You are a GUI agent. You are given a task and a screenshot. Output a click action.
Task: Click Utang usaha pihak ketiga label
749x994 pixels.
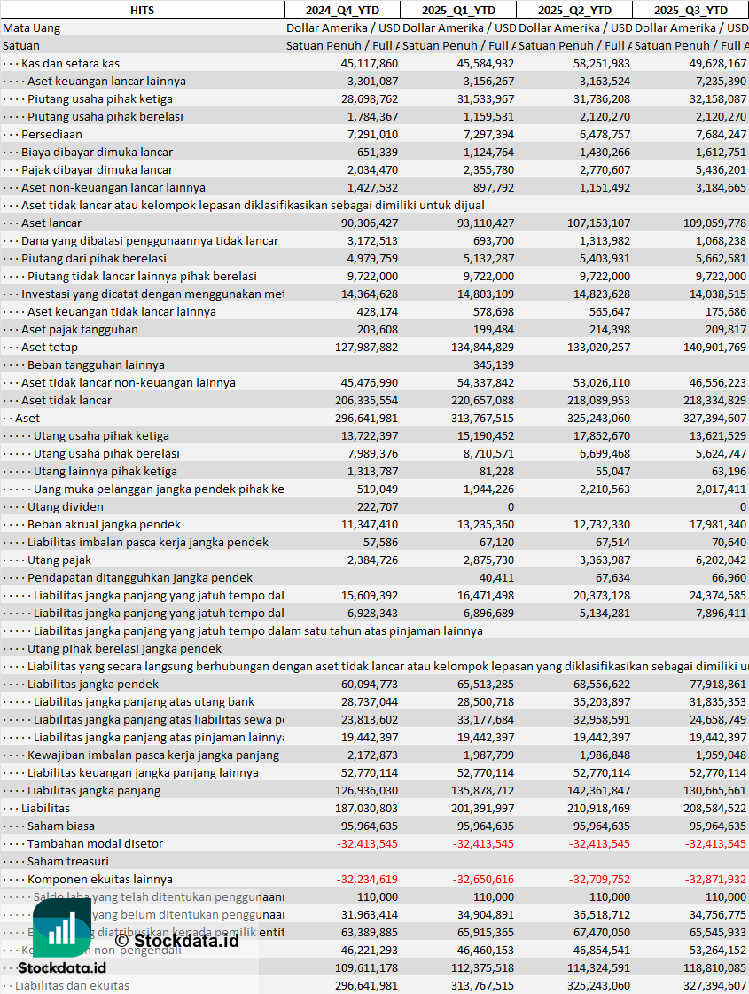101,436
